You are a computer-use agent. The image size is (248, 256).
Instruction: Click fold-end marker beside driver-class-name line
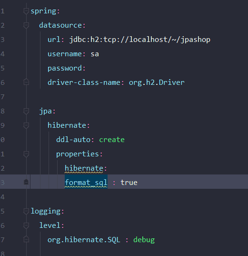pos(26,82)
